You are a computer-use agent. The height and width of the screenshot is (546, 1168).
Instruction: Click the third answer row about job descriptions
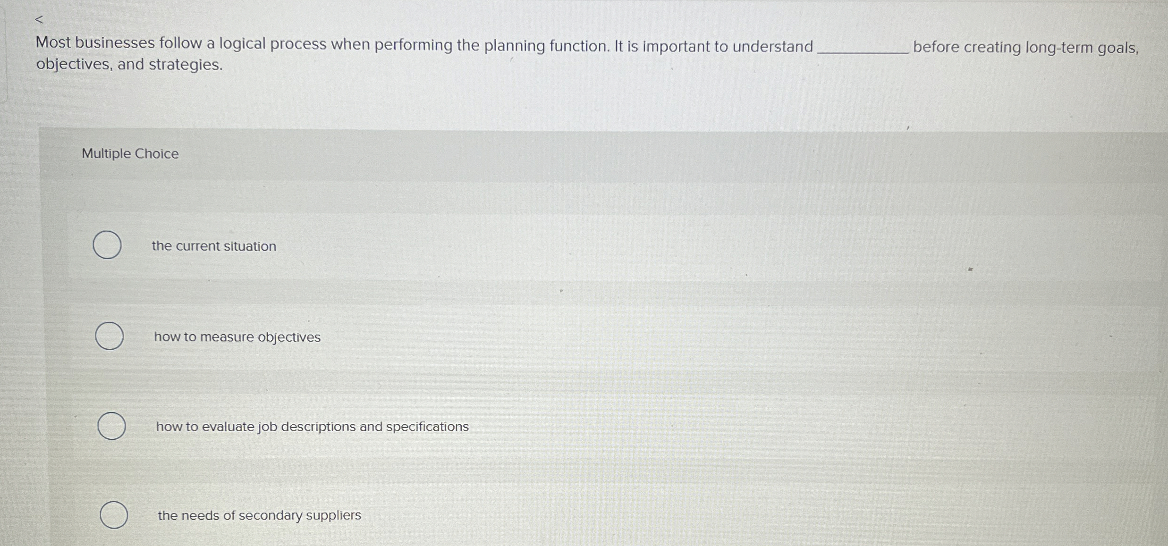pyautogui.click(x=425, y=426)
